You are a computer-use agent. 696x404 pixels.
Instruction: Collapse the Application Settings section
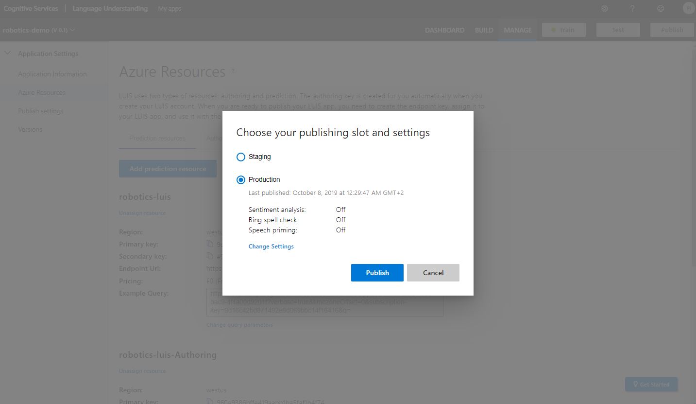(7, 53)
